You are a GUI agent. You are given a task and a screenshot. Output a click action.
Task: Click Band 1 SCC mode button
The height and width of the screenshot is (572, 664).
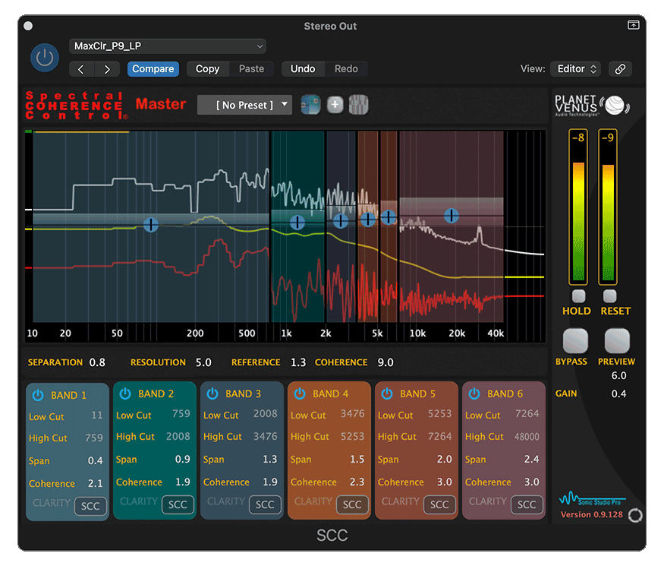[90, 506]
